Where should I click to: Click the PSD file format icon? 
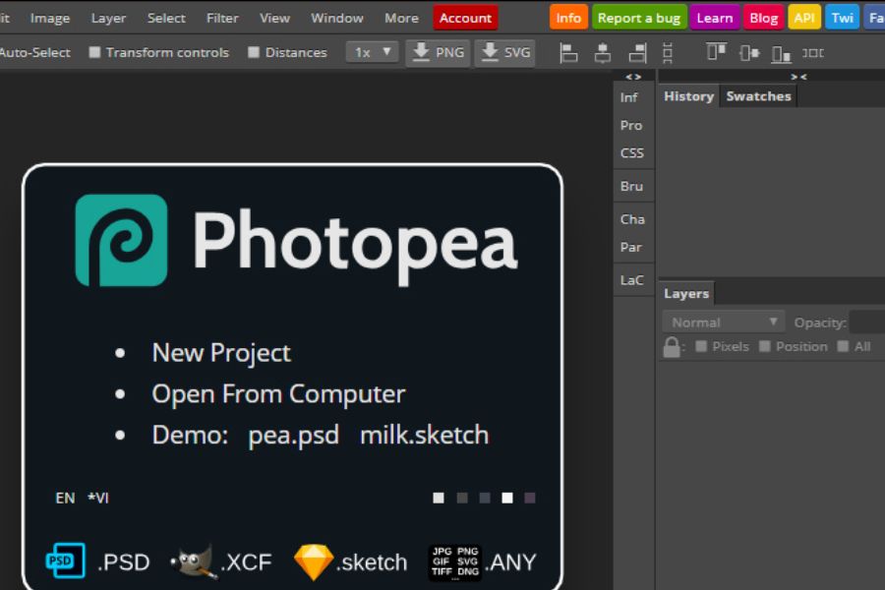[66, 560]
